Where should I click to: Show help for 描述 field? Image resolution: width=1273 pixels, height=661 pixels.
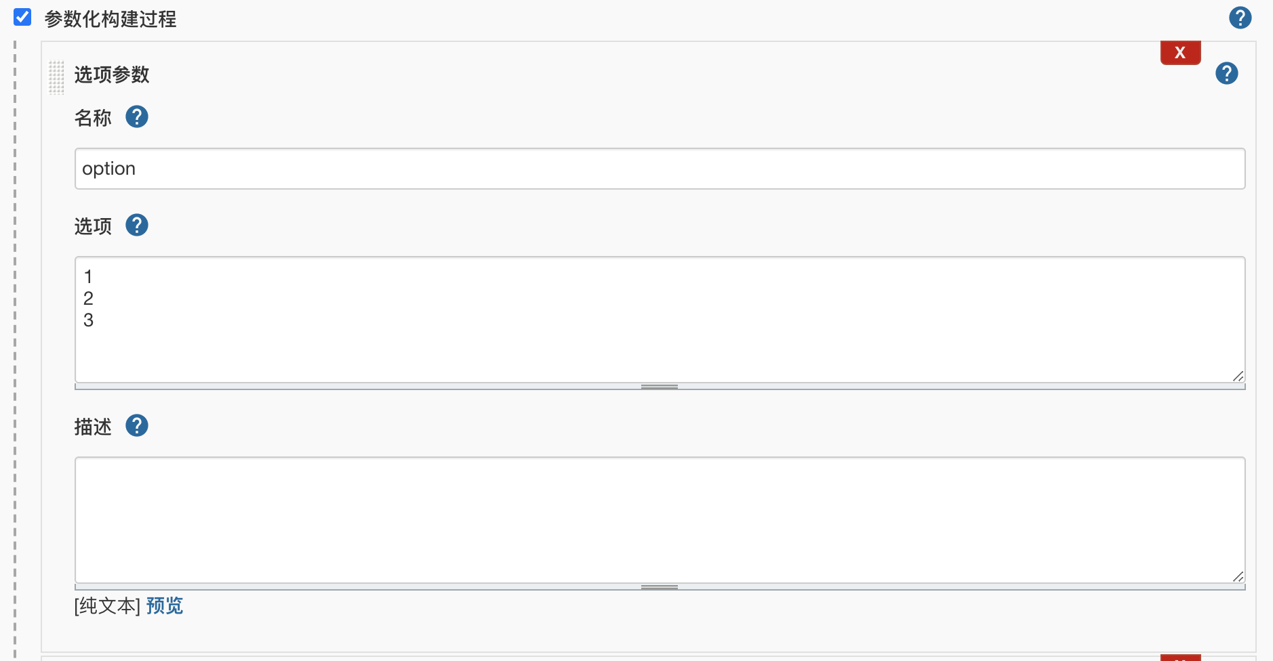[x=137, y=425]
